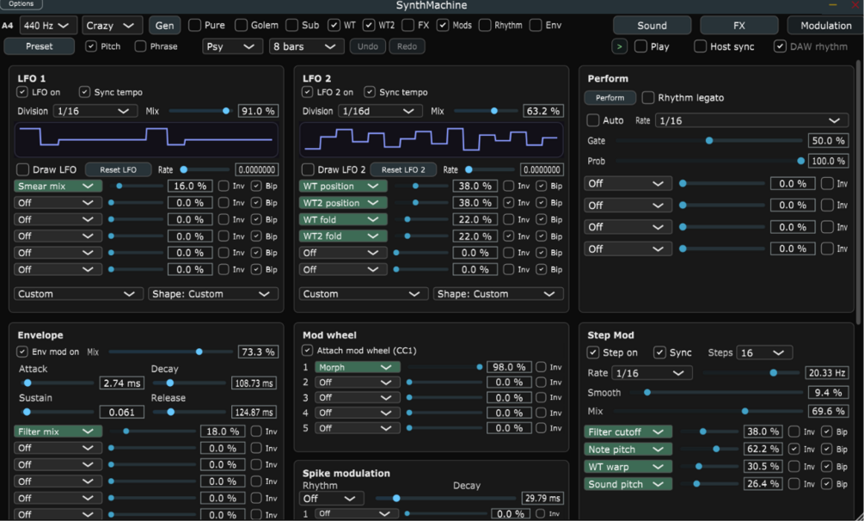
Task: Open the Smear mix target dropdown
Action: click(58, 186)
